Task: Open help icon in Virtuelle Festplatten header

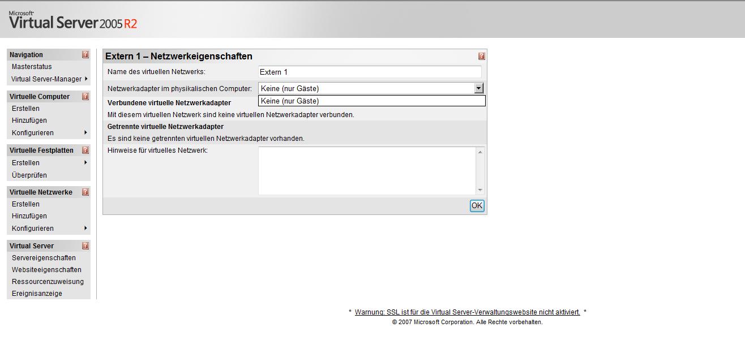Action: tap(85, 150)
